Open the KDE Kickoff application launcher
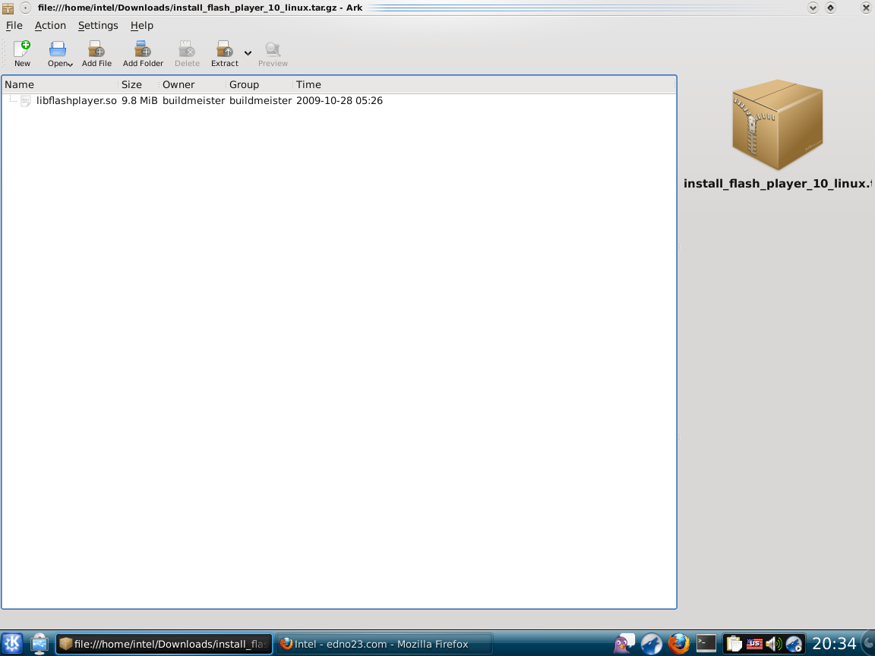 click(11, 644)
